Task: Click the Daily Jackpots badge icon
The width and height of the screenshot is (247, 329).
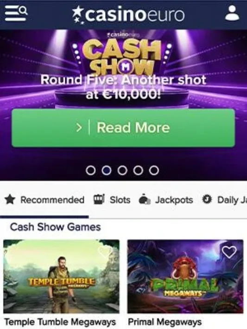Action: coord(207,199)
